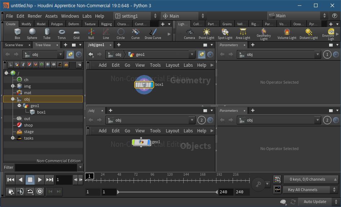Toggle pane link number 1 in Parameters
Screen dimensions: 341x207
327,54
